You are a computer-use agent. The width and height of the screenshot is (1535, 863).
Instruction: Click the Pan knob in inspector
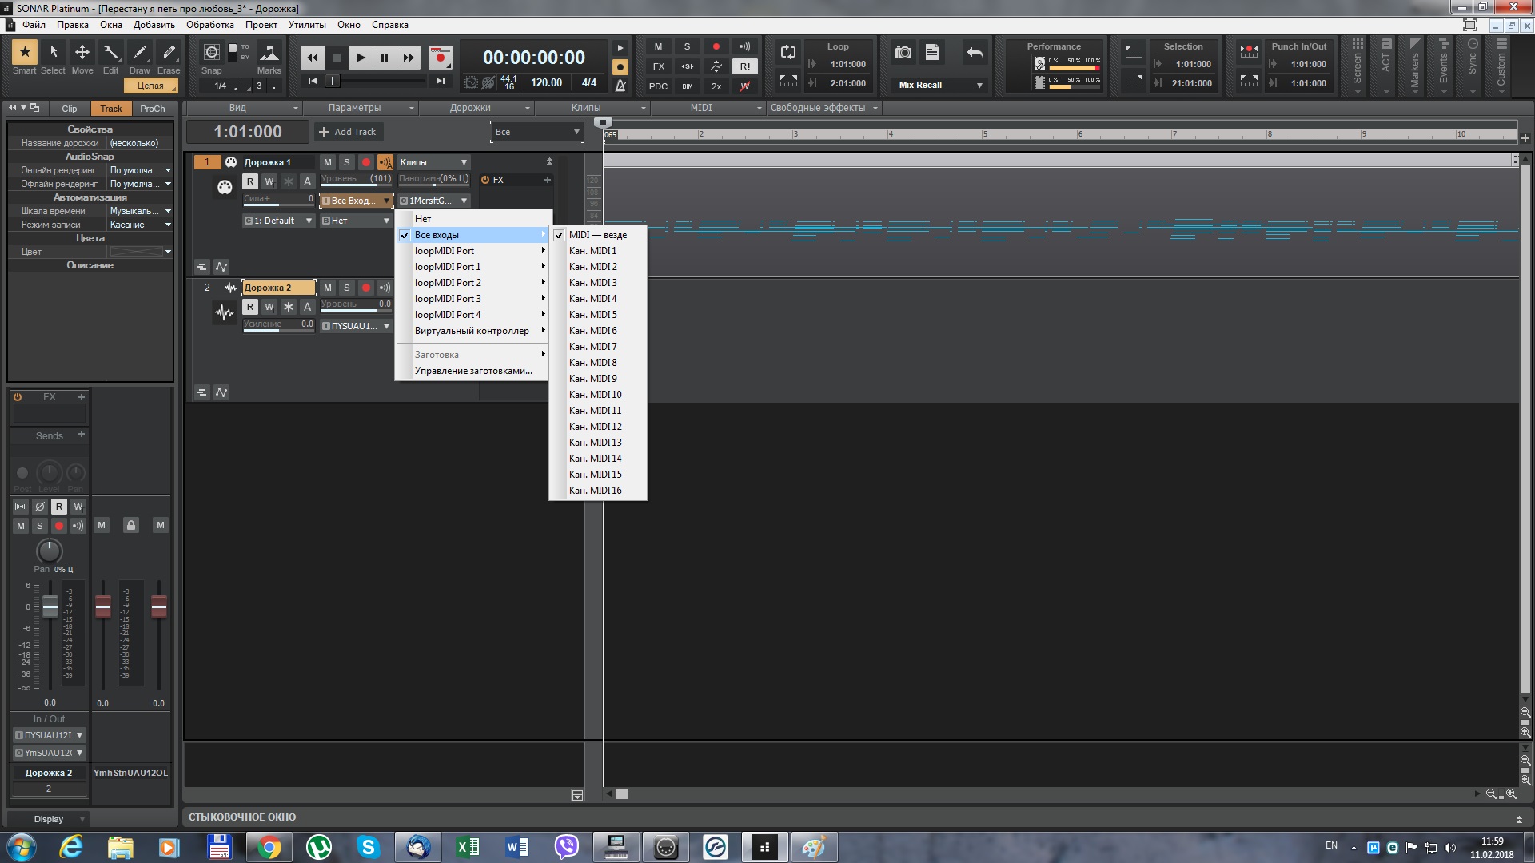50,551
